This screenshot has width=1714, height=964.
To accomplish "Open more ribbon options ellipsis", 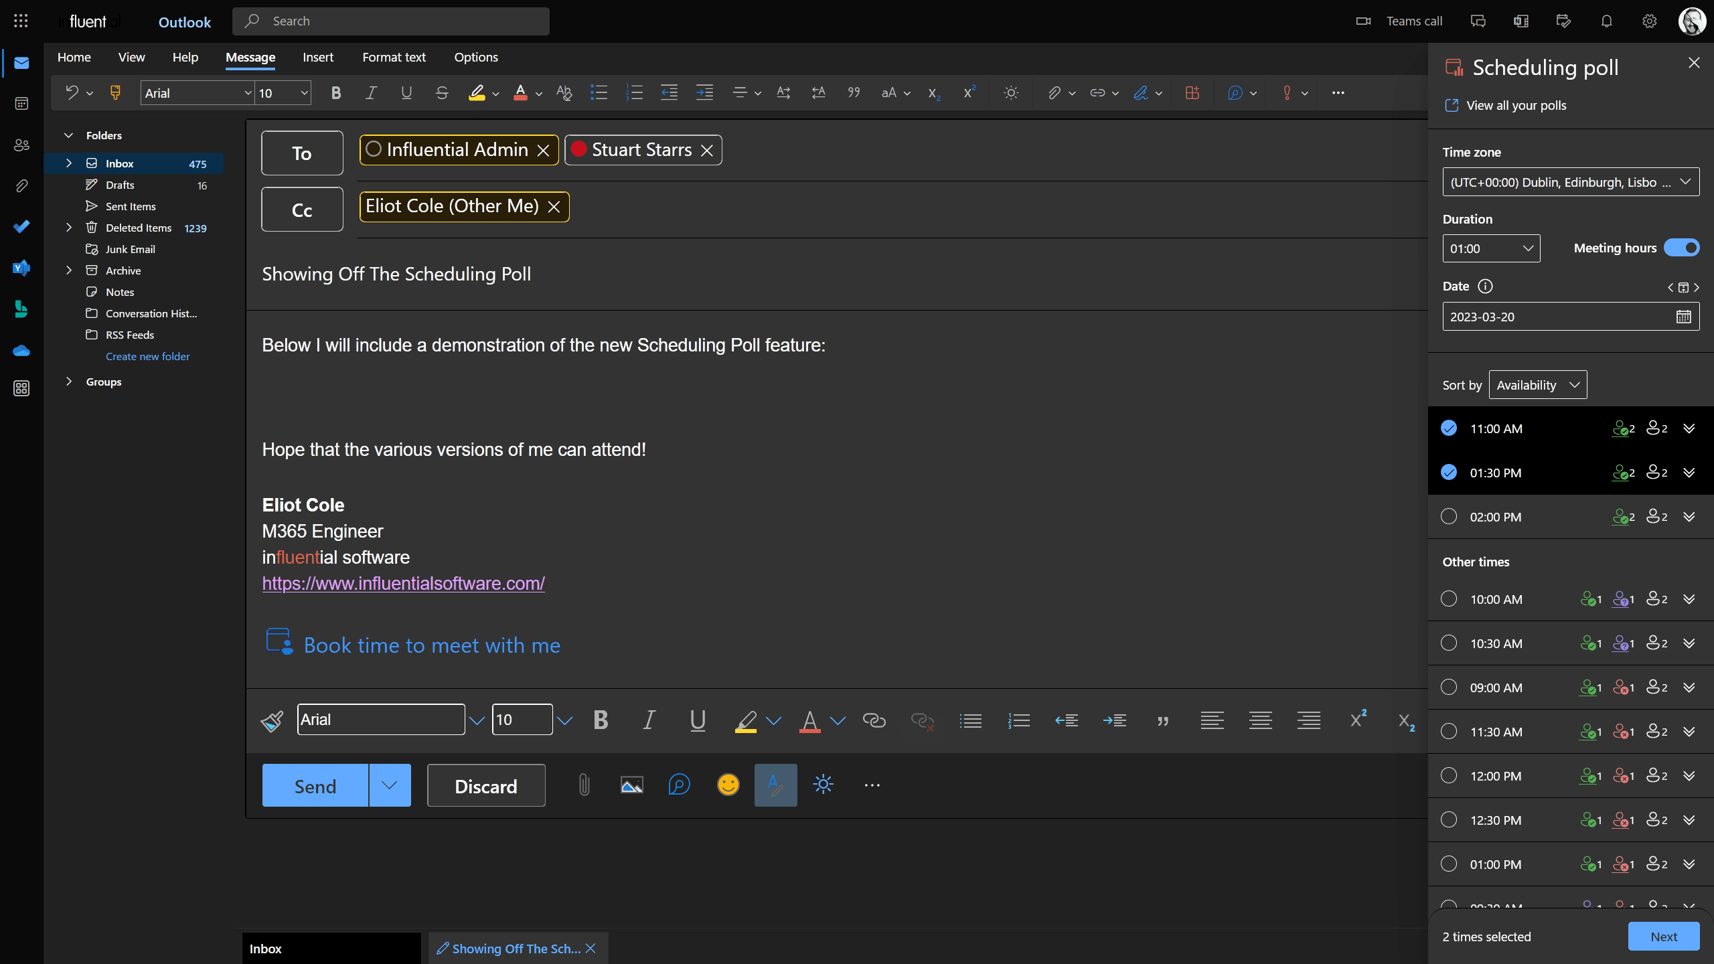I will tap(1338, 93).
